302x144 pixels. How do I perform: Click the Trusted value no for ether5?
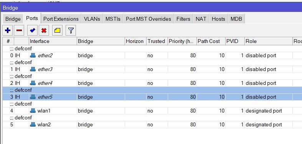(x=150, y=97)
